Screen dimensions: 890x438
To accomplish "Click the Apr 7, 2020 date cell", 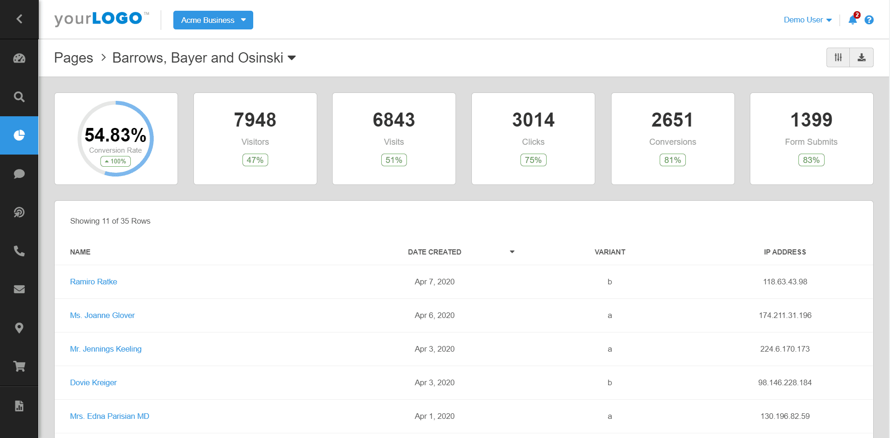I will [x=434, y=282].
